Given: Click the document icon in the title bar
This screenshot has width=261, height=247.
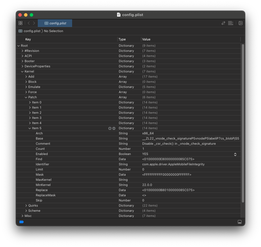Looking at the screenshot, I should (119, 15).
